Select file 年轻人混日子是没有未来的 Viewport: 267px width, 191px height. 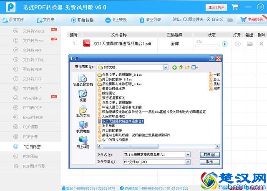point(120,107)
